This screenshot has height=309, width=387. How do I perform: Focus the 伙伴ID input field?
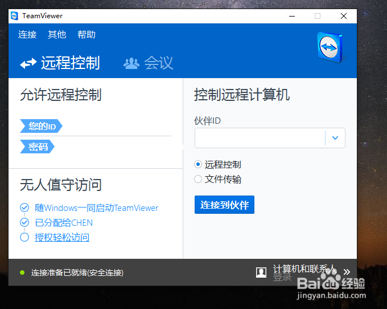[x=260, y=138]
